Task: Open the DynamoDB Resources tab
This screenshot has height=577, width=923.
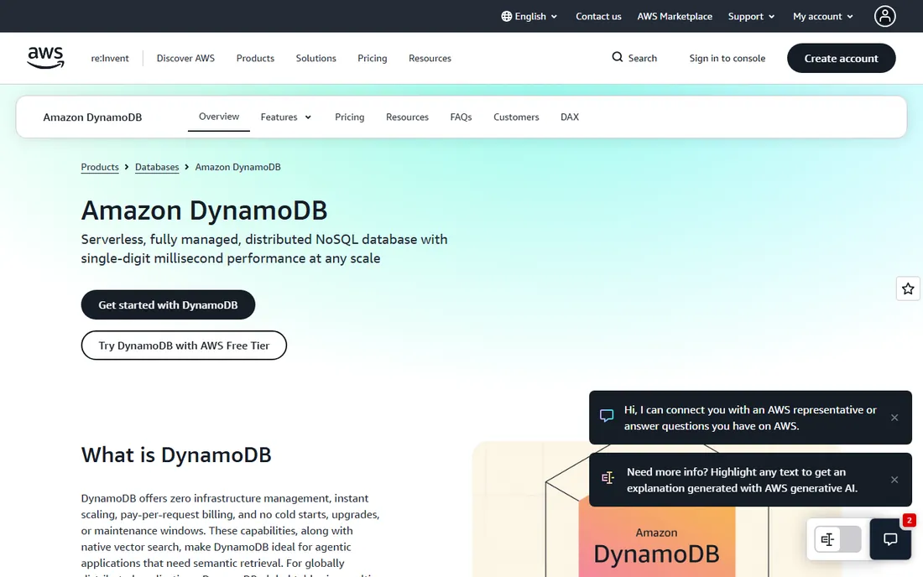Action: (x=407, y=117)
